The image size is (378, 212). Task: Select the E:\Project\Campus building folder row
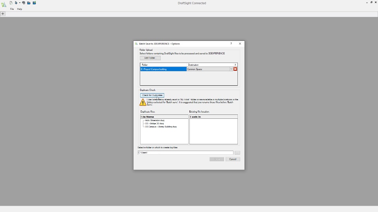pos(163,69)
